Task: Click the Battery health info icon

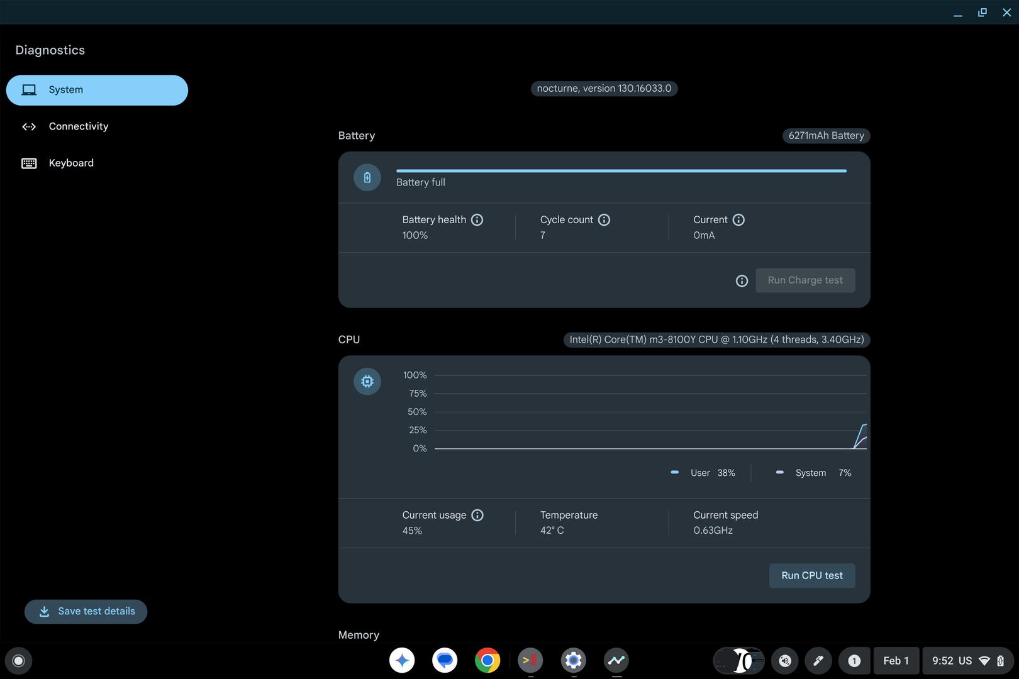Action: pos(477,220)
